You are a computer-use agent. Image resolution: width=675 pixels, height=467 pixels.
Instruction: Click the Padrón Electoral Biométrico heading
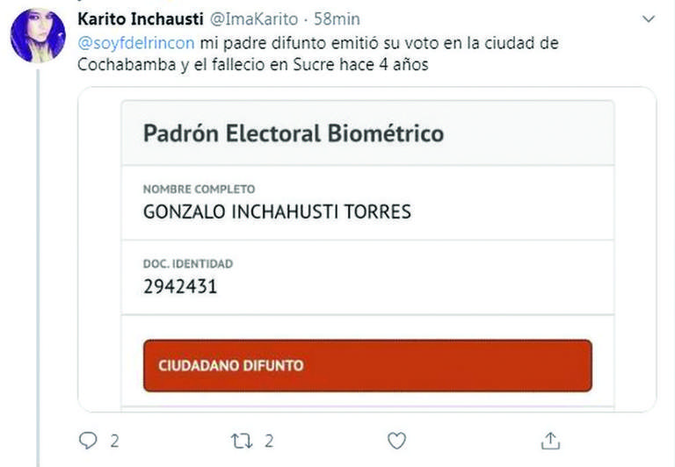[293, 133]
